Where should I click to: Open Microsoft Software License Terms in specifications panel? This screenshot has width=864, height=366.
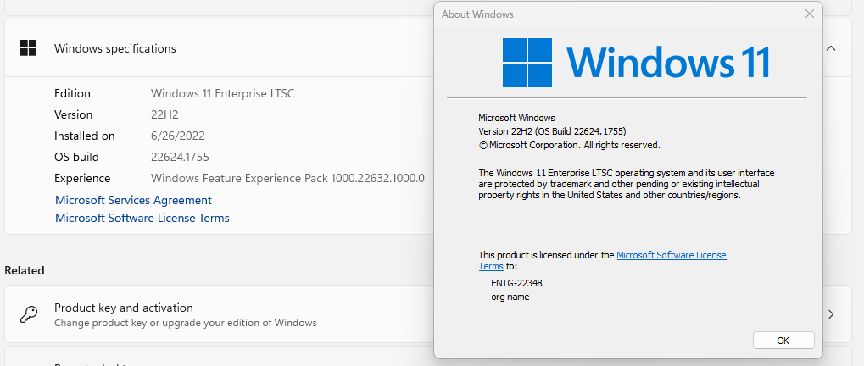pos(142,218)
